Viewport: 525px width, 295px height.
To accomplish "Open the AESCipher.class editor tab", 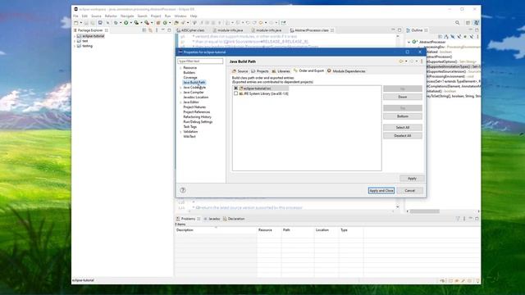I will [190, 30].
